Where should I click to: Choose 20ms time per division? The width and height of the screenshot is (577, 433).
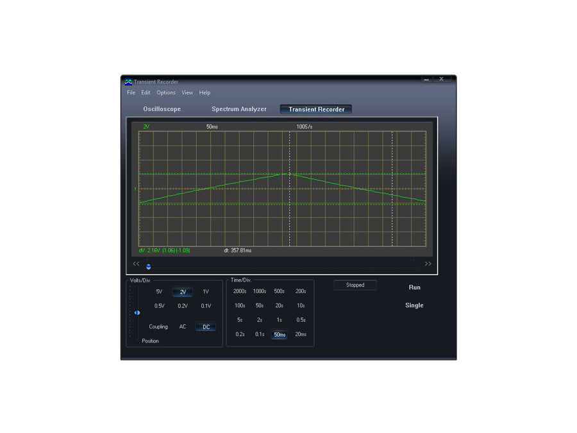point(301,334)
